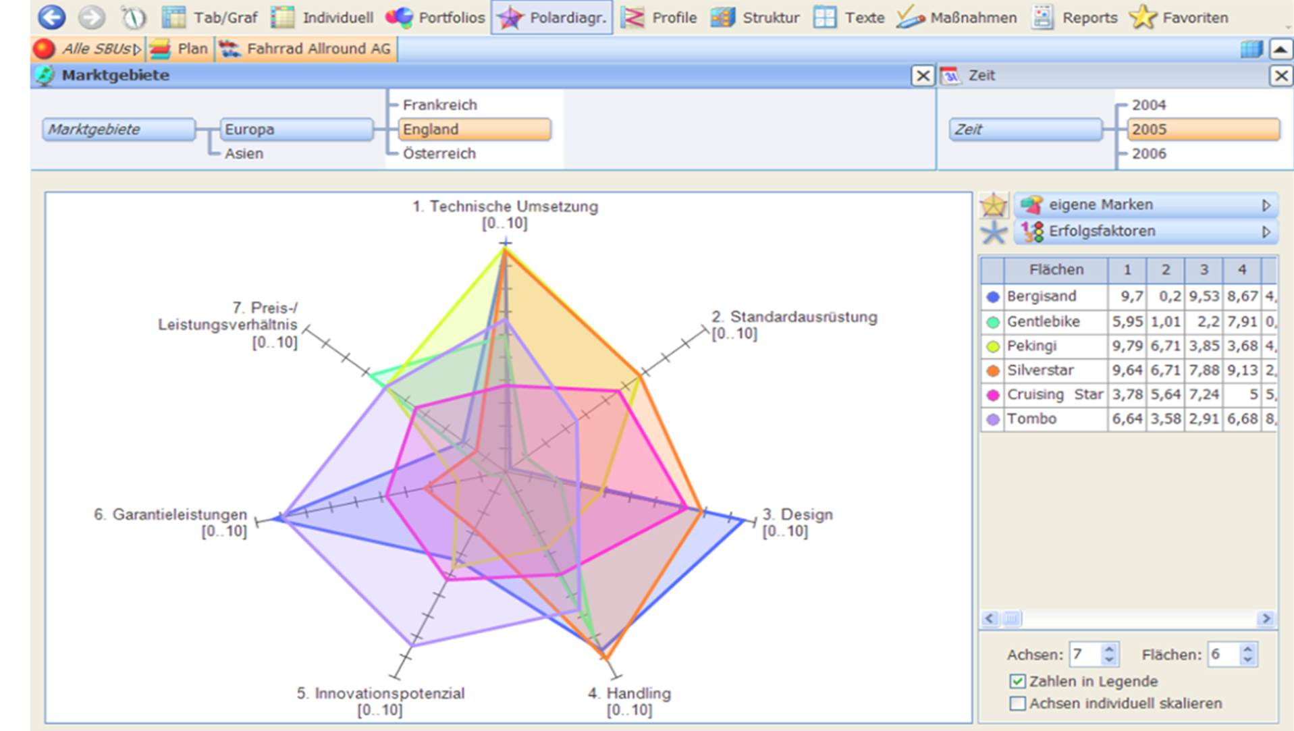Select the Bergisand row label
Image resolution: width=1294 pixels, height=731 pixels.
[1042, 296]
